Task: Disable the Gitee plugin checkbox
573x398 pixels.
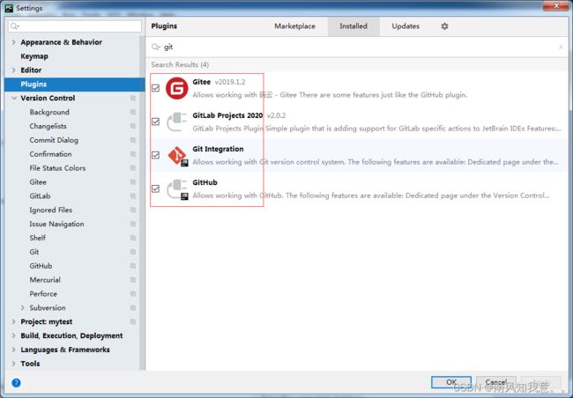Action: [156, 88]
